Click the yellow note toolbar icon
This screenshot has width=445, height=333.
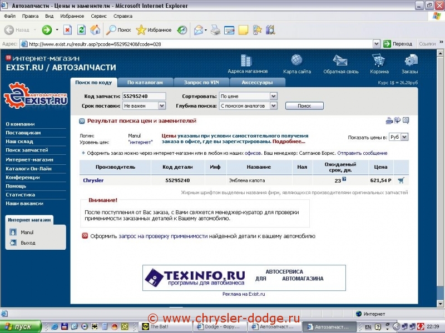pos(243,30)
